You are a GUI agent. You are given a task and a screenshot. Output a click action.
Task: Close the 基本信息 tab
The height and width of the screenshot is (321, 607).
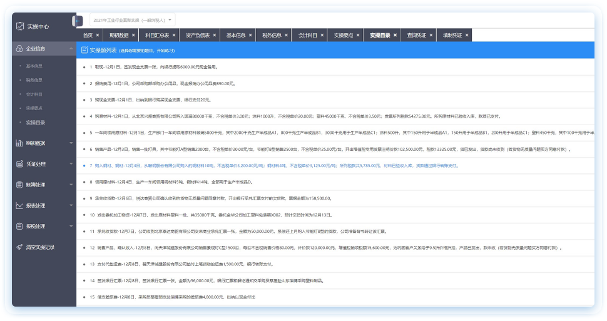[250, 35]
